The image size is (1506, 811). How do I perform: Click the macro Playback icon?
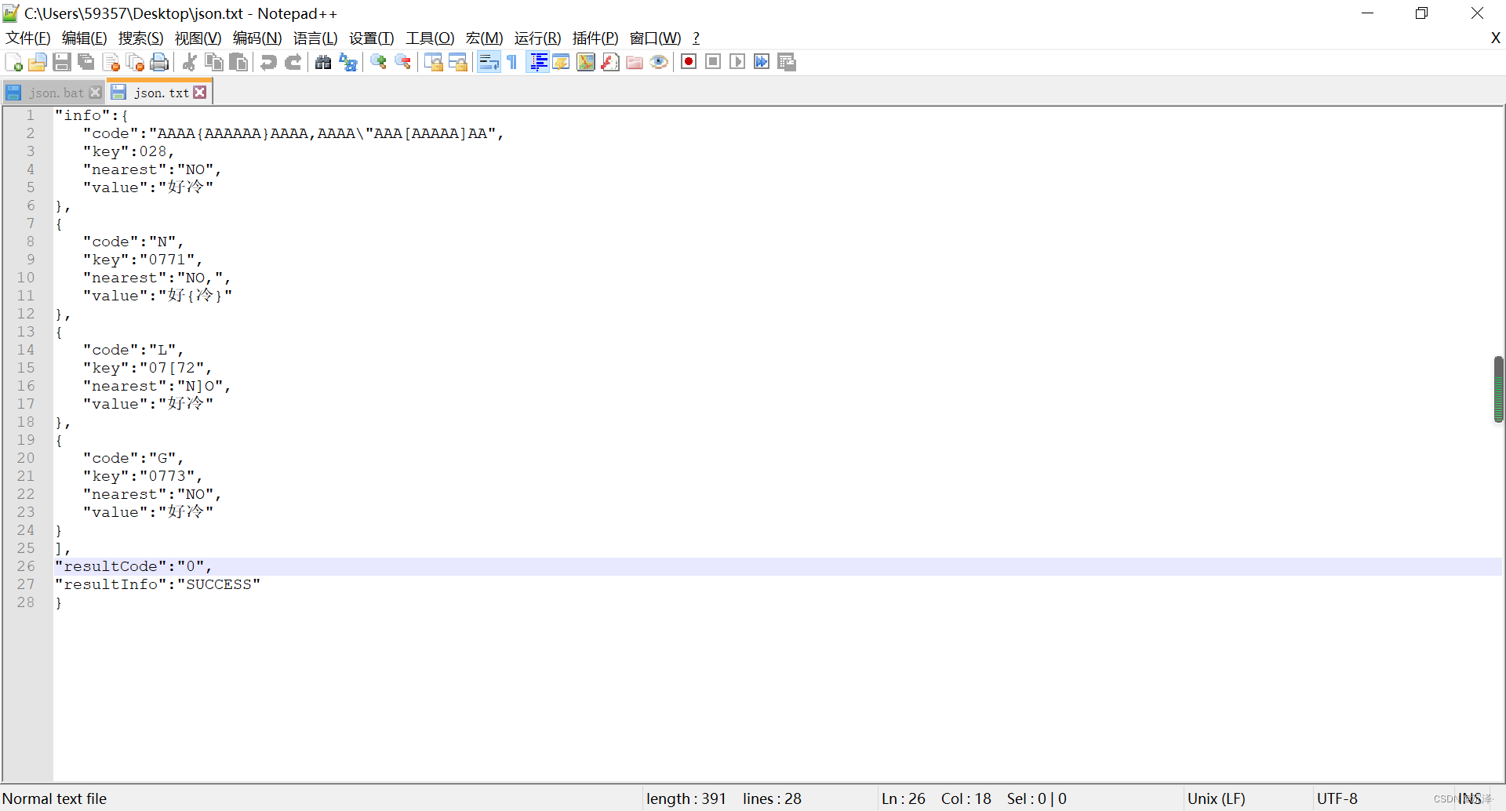737,62
